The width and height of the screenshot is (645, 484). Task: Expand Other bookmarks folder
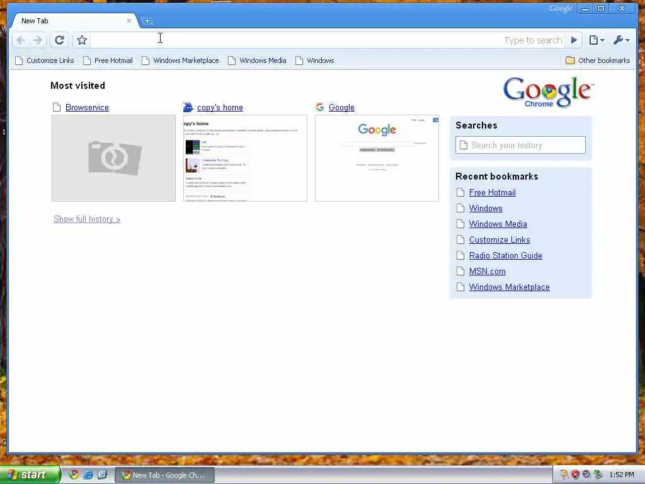click(x=598, y=60)
